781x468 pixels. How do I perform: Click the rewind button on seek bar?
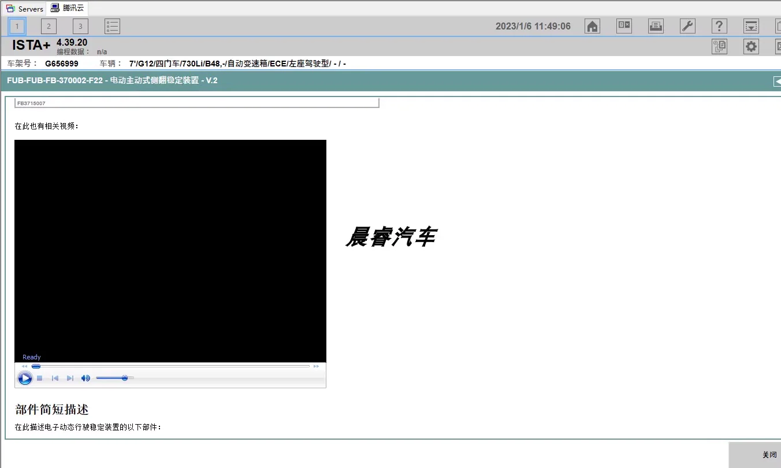click(x=24, y=366)
